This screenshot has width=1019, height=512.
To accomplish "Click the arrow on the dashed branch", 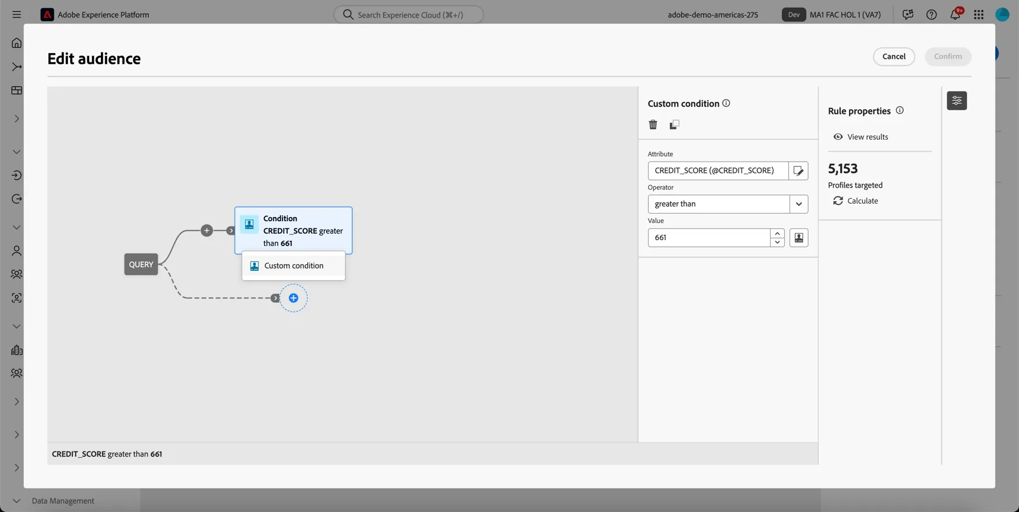I will click(x=275, y=298).
